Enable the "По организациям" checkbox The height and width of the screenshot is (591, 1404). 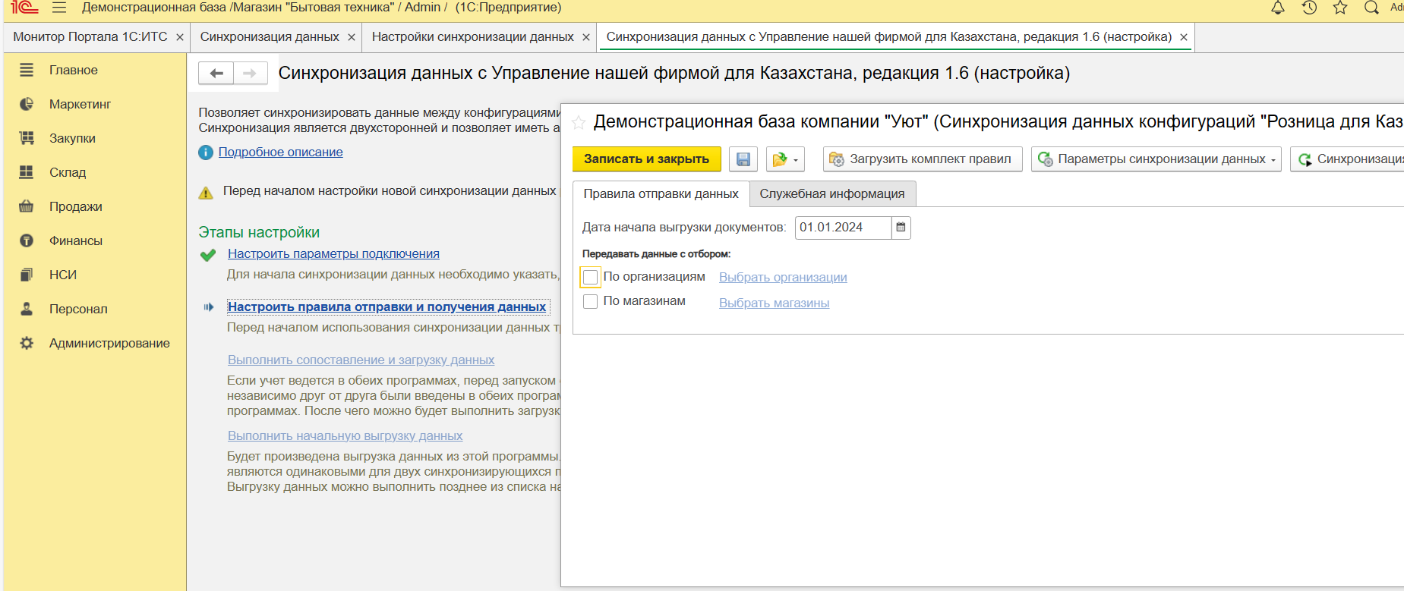590,277
